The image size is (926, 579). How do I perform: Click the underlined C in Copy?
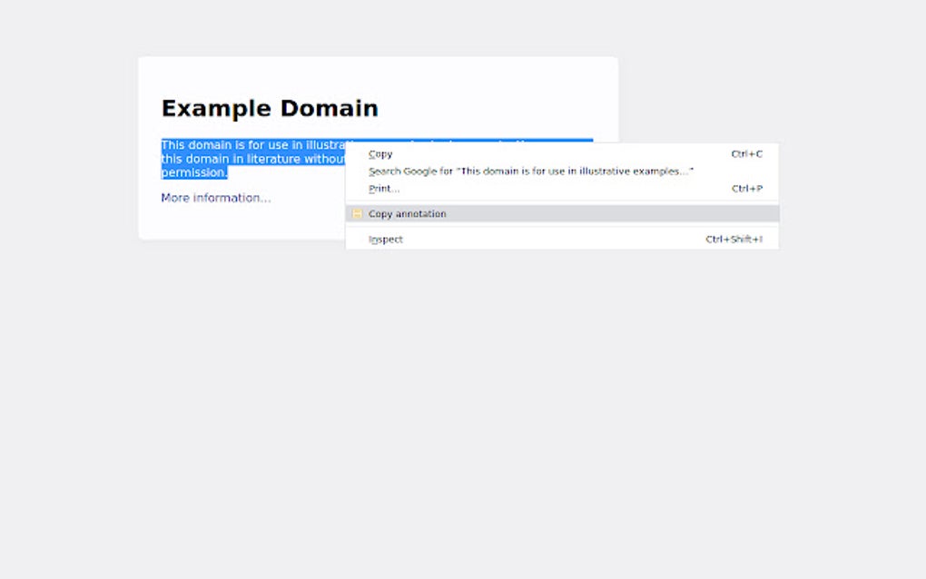pyautogui.click(x=371, y=153)
